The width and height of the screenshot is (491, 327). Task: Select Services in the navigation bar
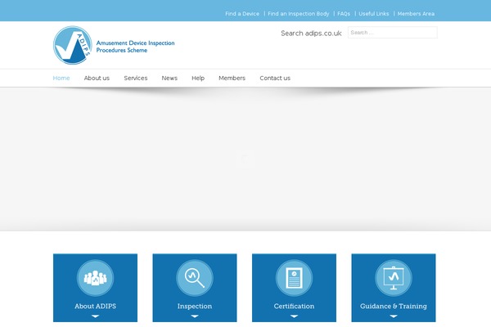click(136, 78)
